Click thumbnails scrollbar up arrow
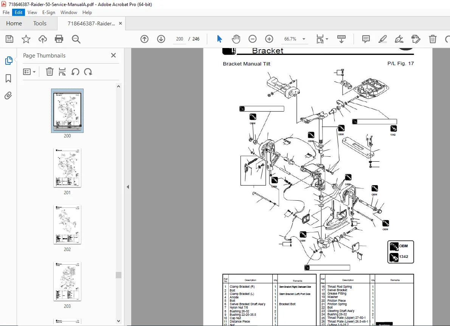Image resolution: width=450 pixels, height=326 pixels. (118, 86)
